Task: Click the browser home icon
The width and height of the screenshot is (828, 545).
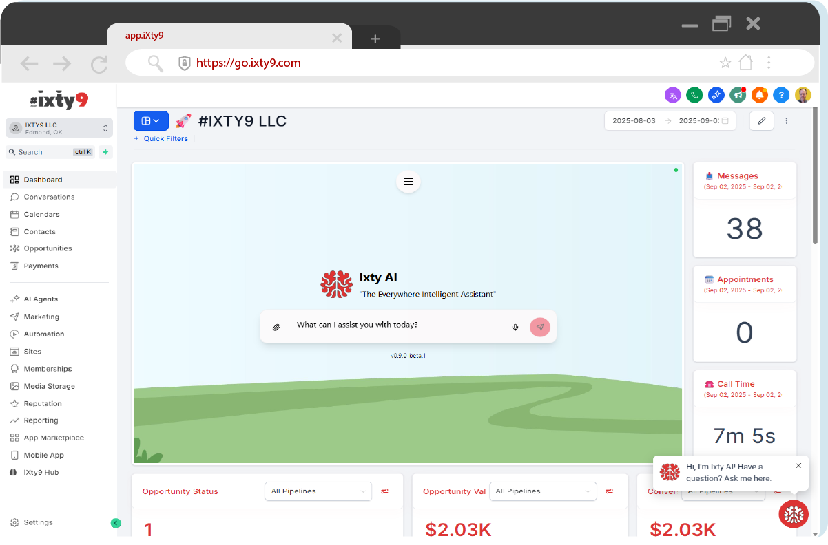Action: click(746, 63)
